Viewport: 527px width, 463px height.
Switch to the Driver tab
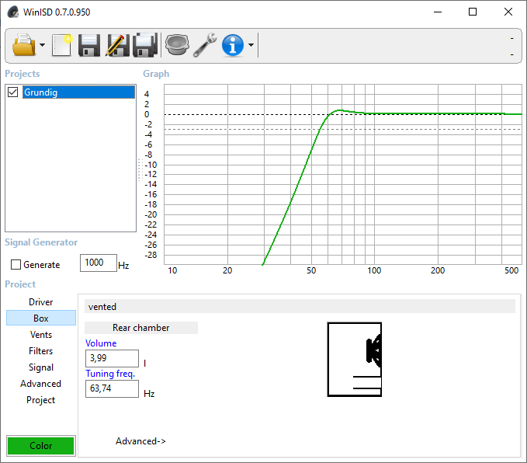[x=41, y=302]
